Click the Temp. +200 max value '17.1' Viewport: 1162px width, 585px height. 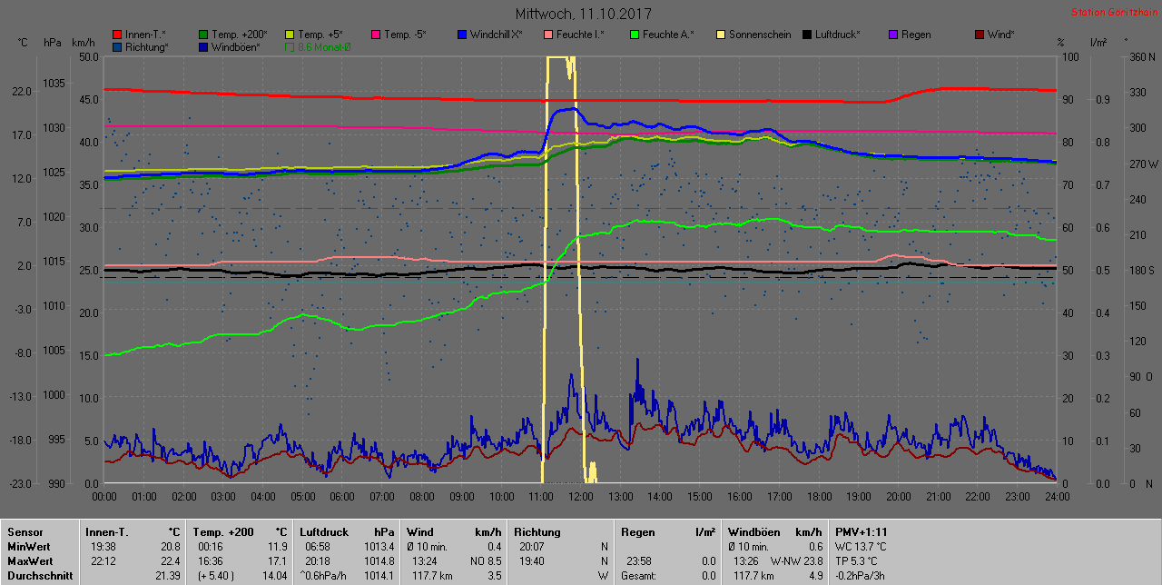[x=277, y=560]
